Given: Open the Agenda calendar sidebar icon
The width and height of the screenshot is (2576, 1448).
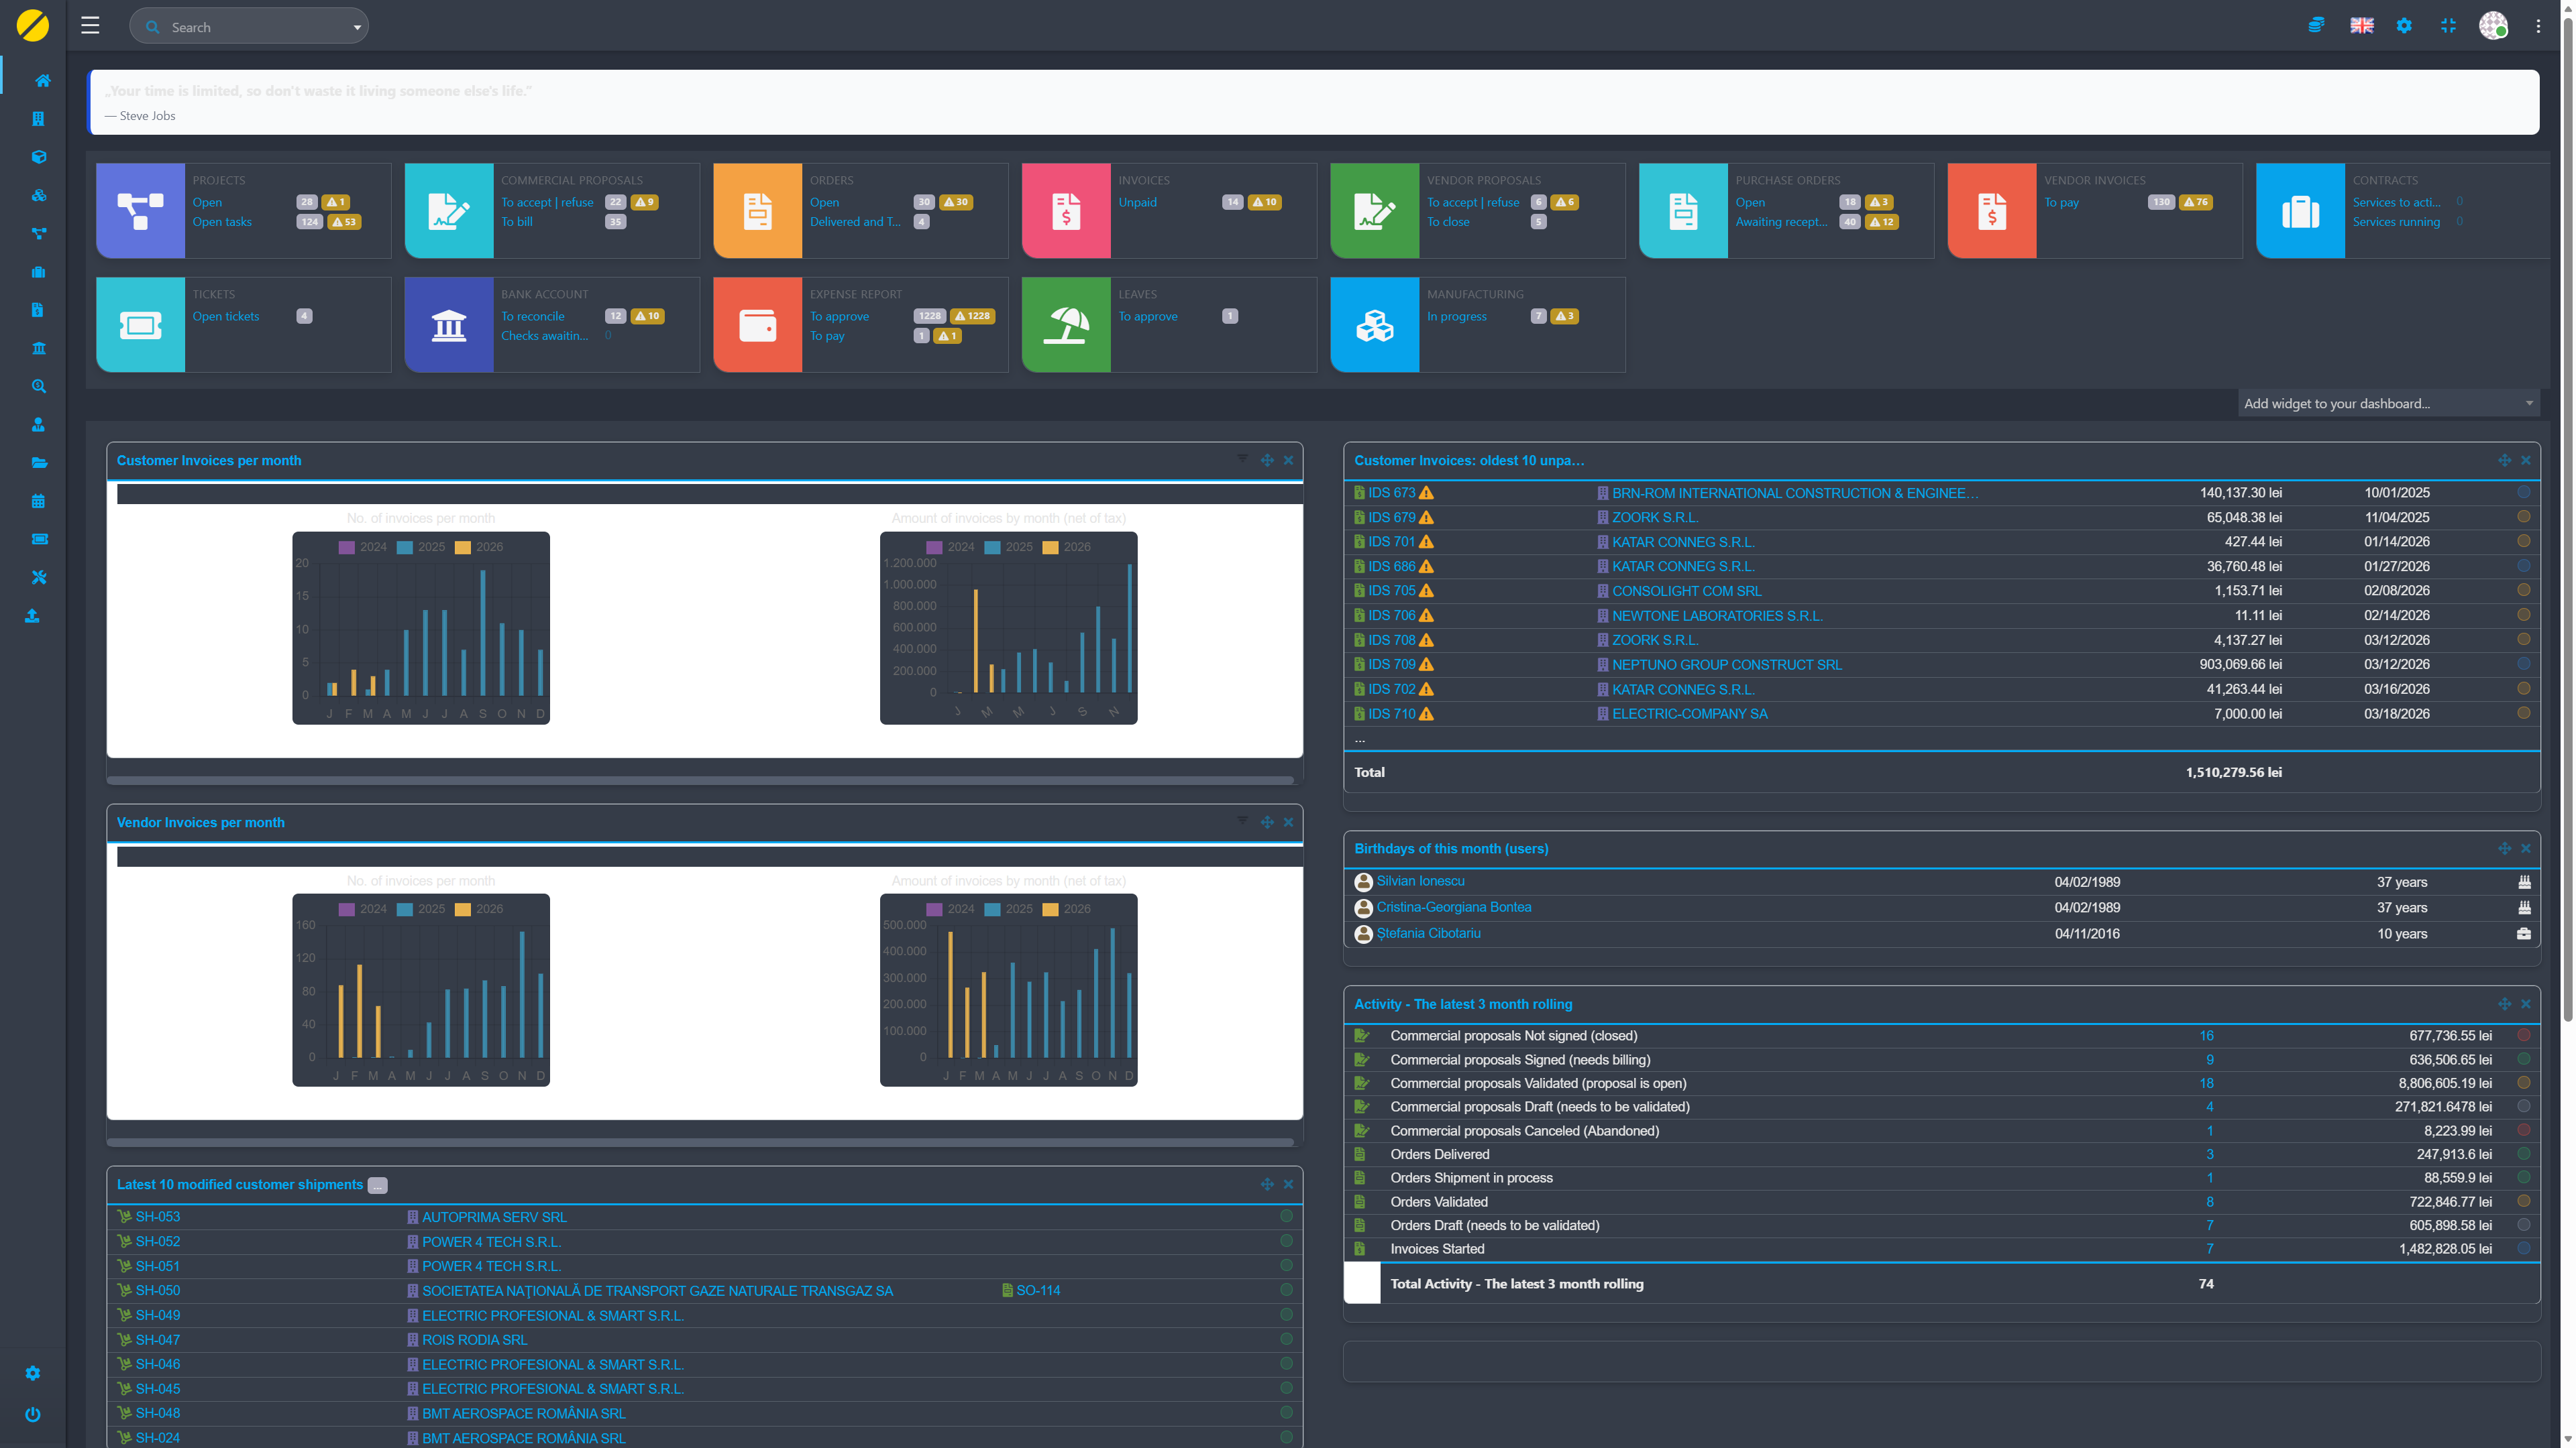Looking at the screenshot, I should tap(38, 501).
